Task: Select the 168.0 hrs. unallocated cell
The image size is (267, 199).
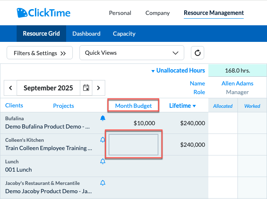Action: tap(237, 70)
